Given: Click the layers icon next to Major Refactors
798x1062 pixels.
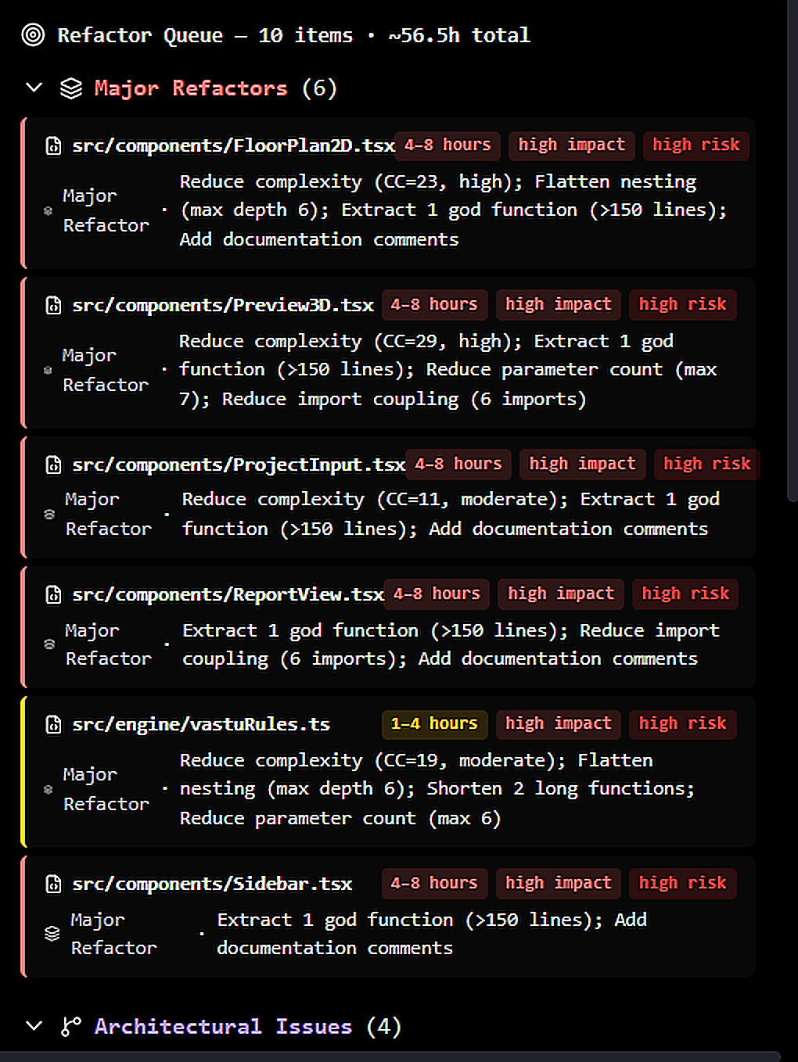Looking at the screenshot, I should (x=71, y=88).
